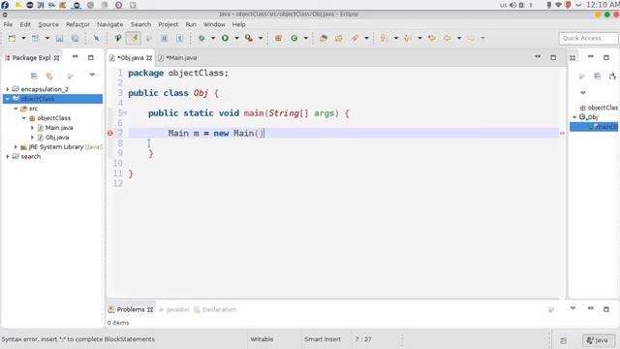Toggle the middle filter icon in Outline toolbar
620x349 pixels.
click(x=597, y=76)
